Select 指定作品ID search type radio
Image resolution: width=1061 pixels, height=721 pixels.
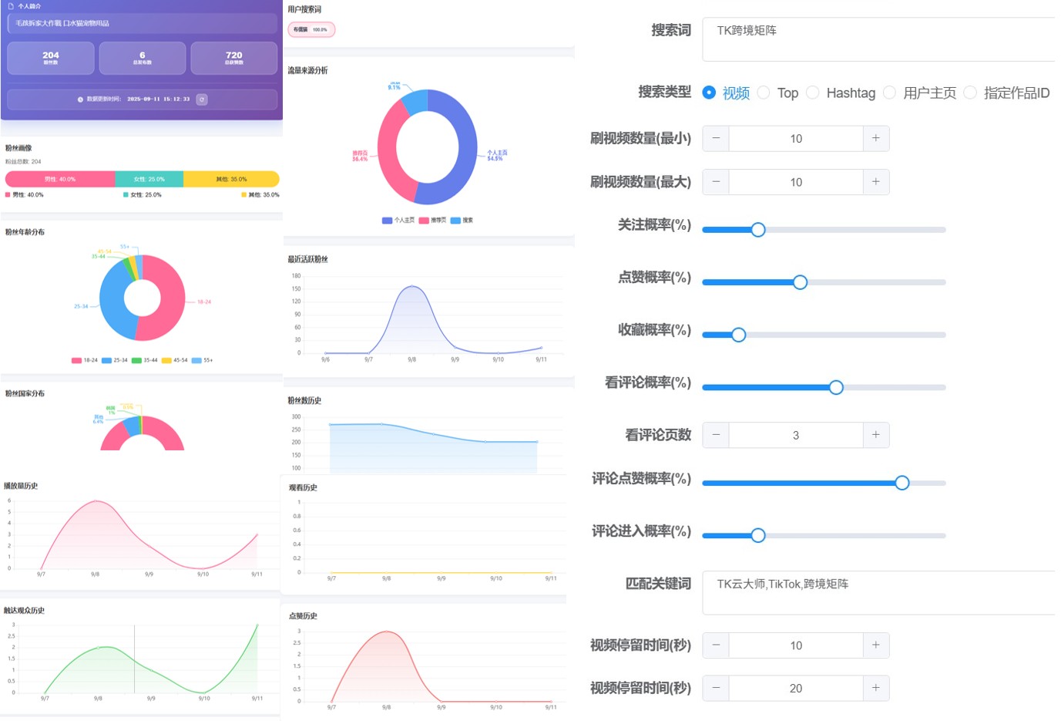pyautogui.click(x=971, y=93)
